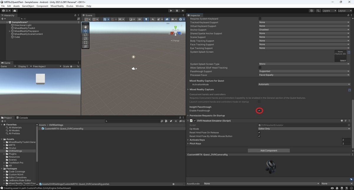This screenshot has height=190, width=354.
Task: Select the Project tab
Action: point(6,118)
